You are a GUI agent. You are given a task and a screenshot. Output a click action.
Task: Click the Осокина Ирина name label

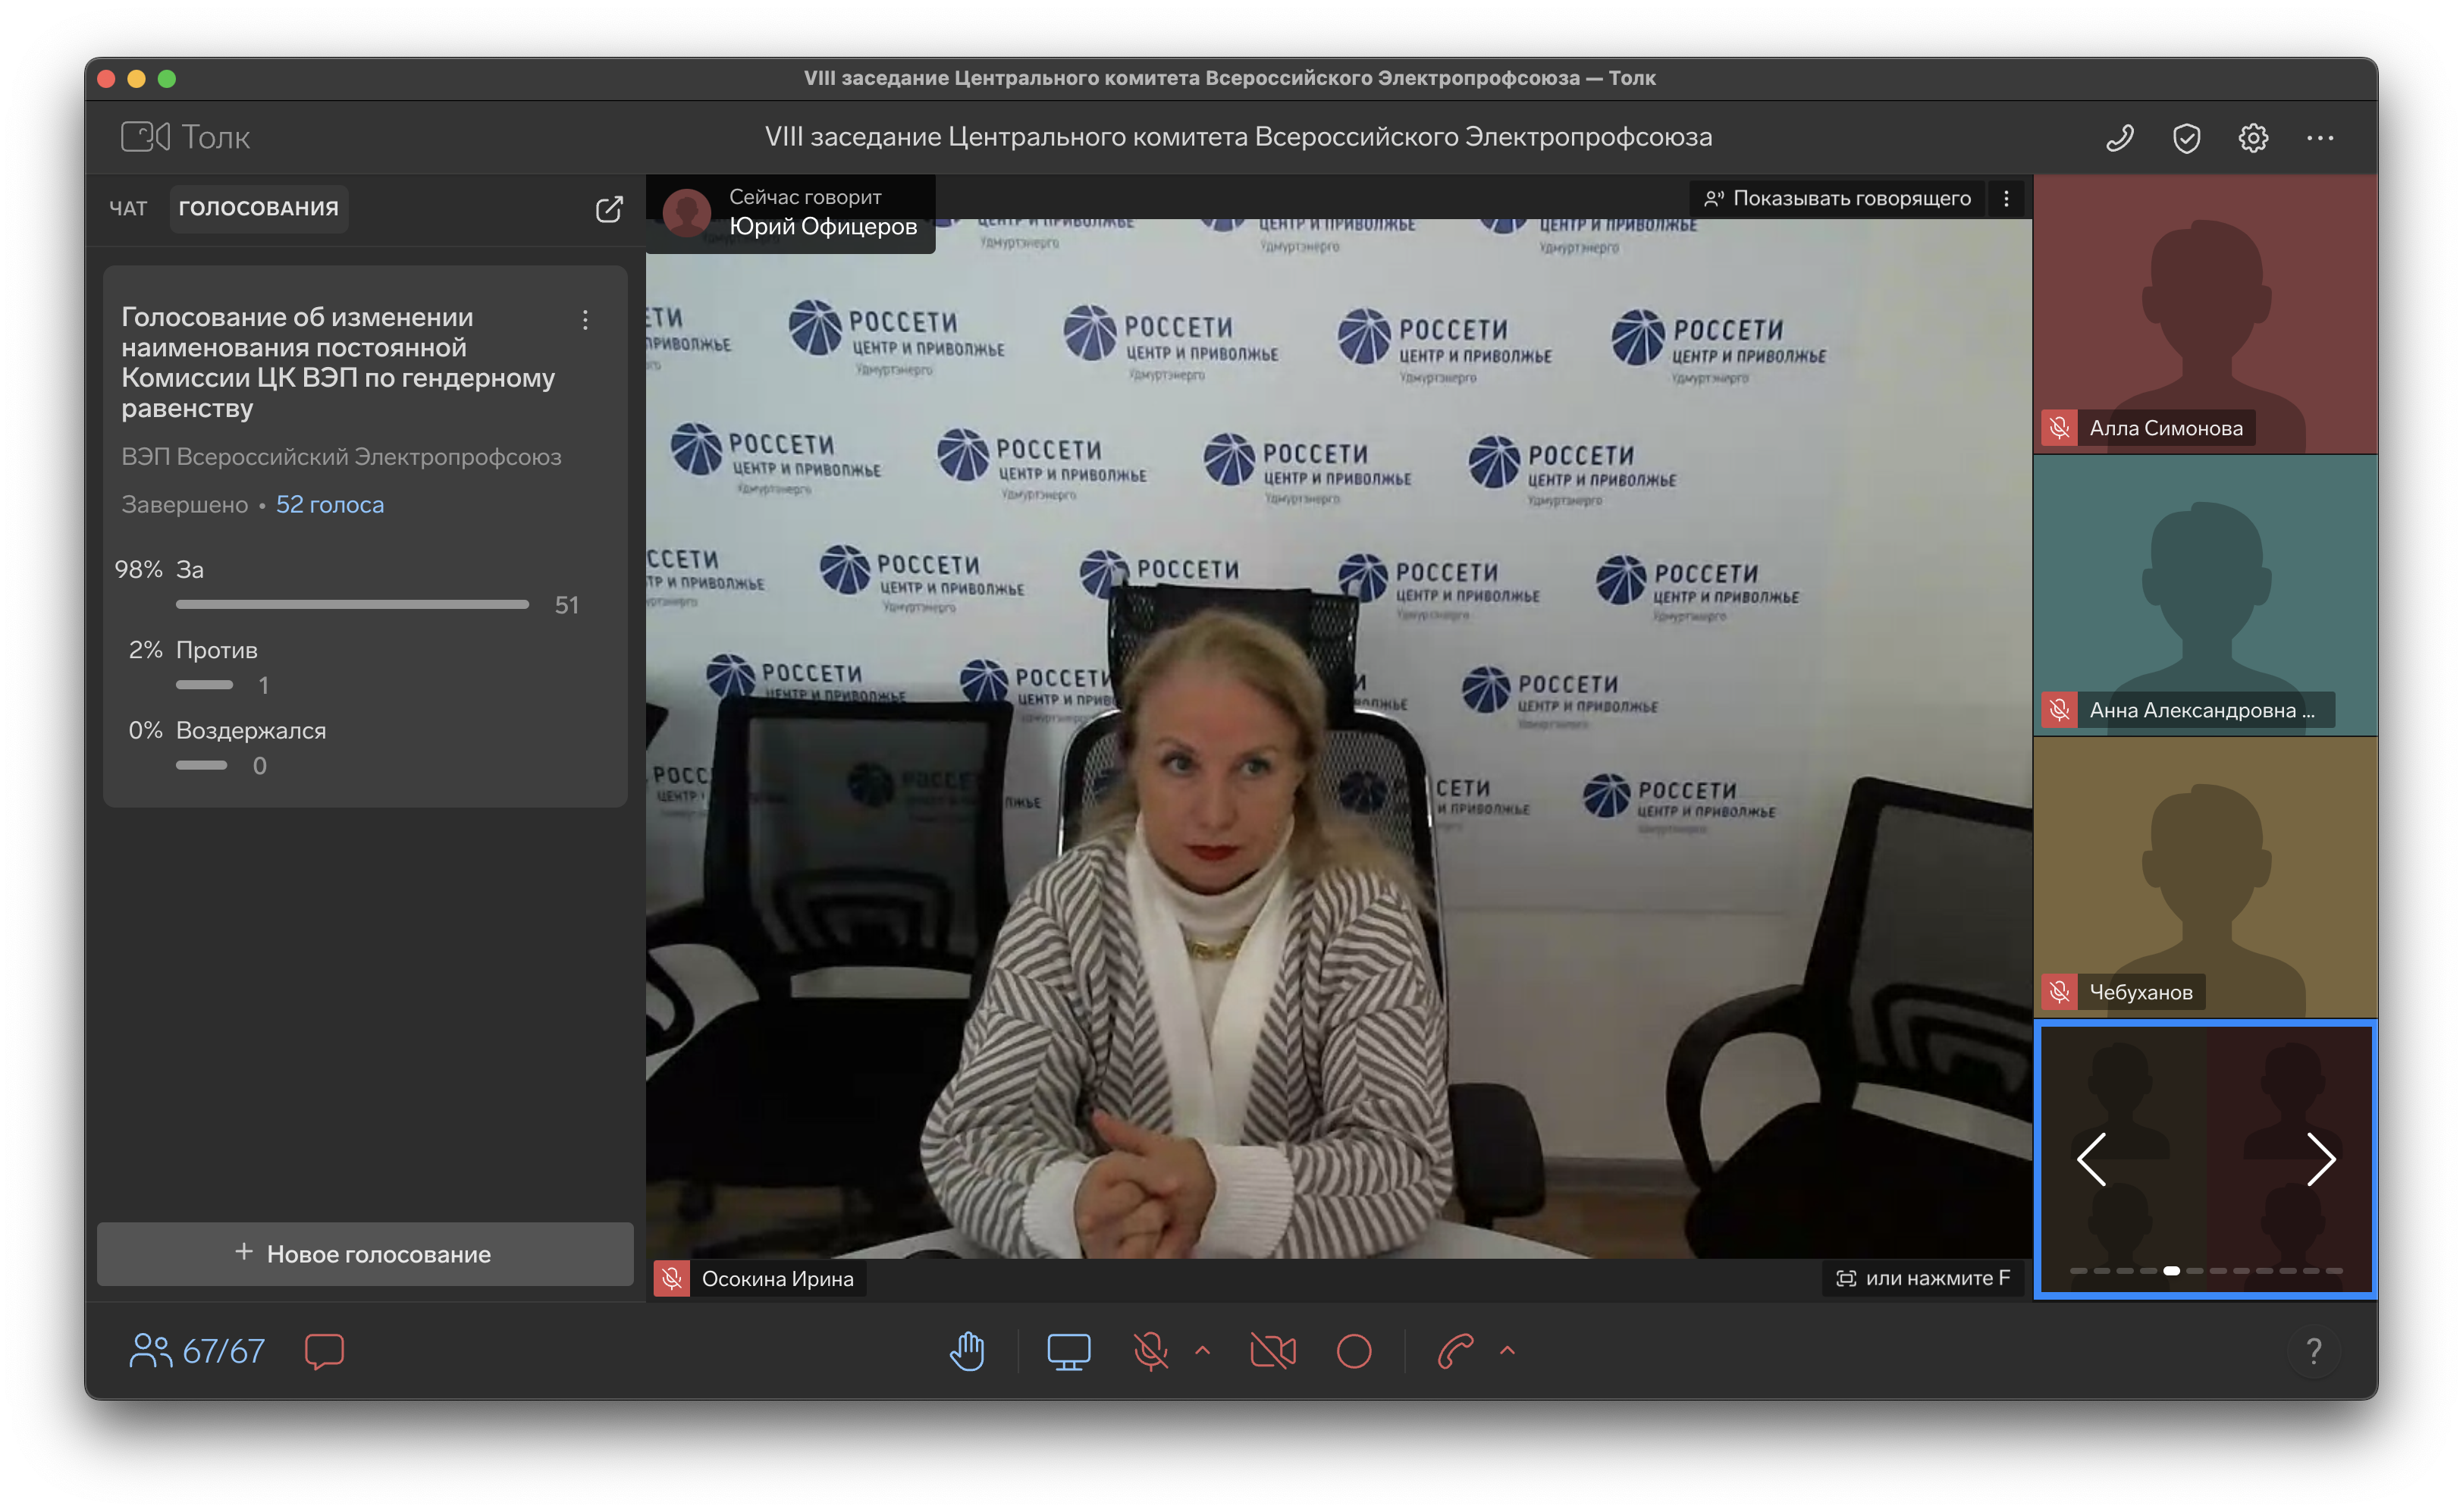click(777, 1278)
